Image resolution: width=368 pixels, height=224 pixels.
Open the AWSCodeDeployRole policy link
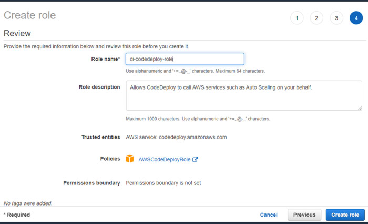click(x=164, y=160)
